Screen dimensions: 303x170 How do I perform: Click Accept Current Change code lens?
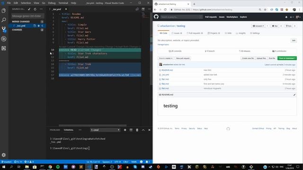coord(71,47)
